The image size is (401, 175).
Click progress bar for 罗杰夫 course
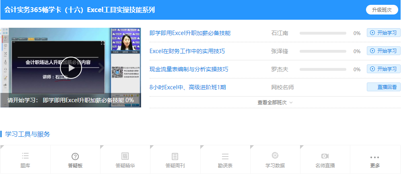tap(323, 70)
